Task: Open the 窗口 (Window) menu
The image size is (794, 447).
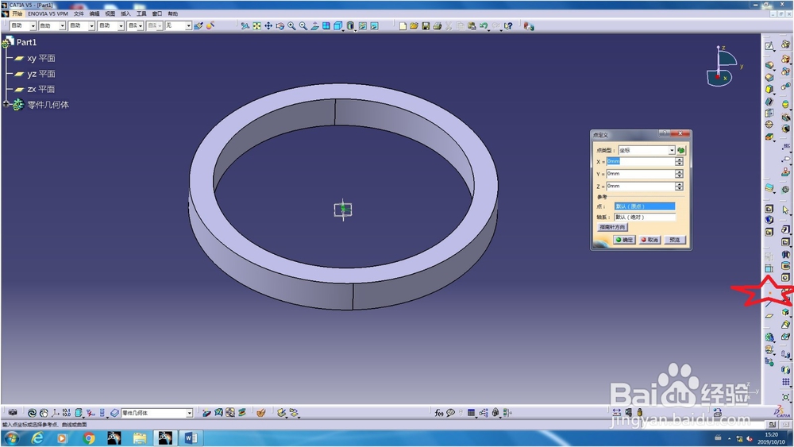Action: (x=157, y=13)
